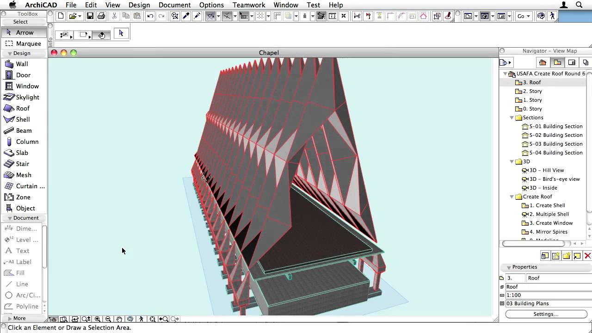Viewport: 592px width, 333px height.
Task: Collapse the Design section of ToolBox
Action: [x=10, y=54]
